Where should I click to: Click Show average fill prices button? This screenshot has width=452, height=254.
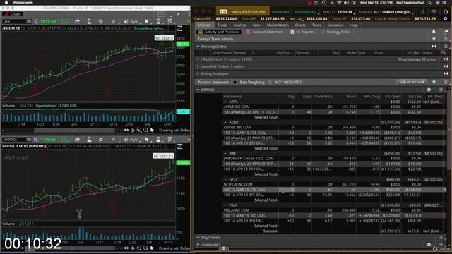pos(417,59)
